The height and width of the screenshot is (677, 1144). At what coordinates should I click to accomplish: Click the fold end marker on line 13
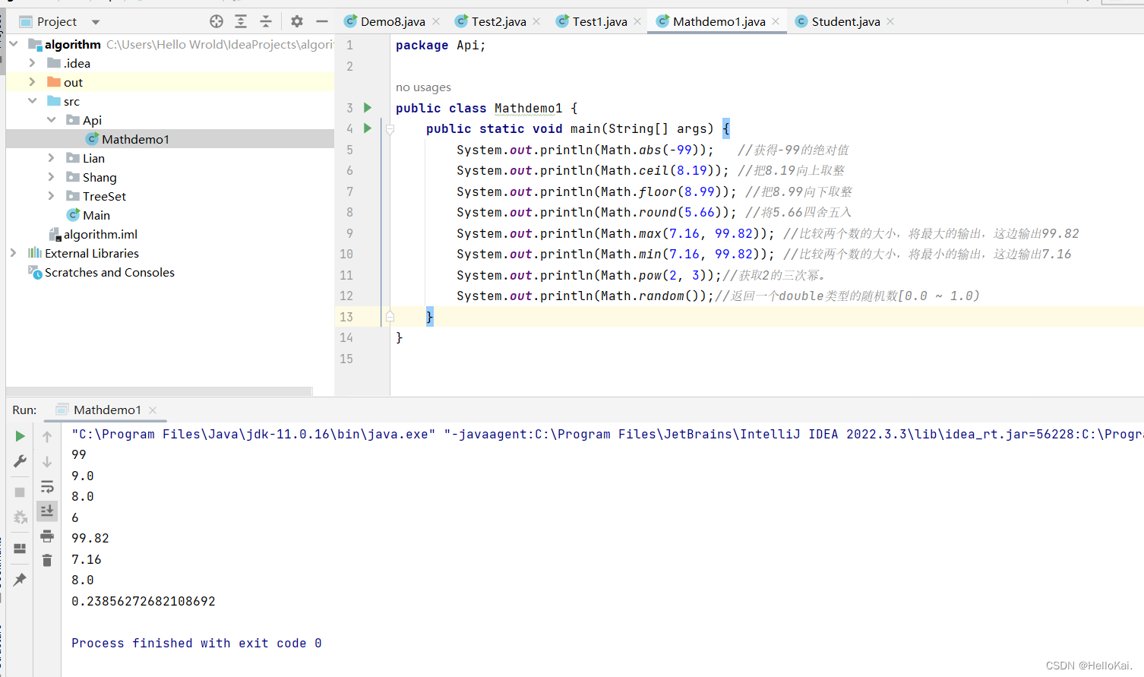pos(390,316)
